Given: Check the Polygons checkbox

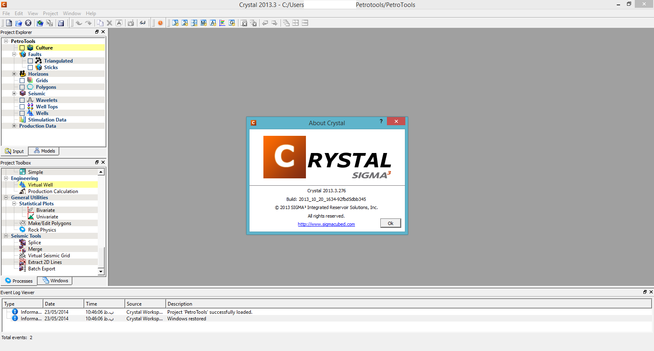Looking at the screenshot, I should 22,87.
